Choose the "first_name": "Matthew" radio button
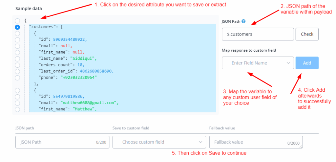 tap(17, 109)
